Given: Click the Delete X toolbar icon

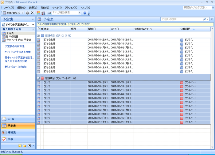Looking at the screenshot, I should (32, 13).
